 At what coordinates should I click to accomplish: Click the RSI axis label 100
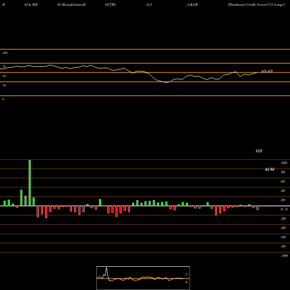(5, 53)
